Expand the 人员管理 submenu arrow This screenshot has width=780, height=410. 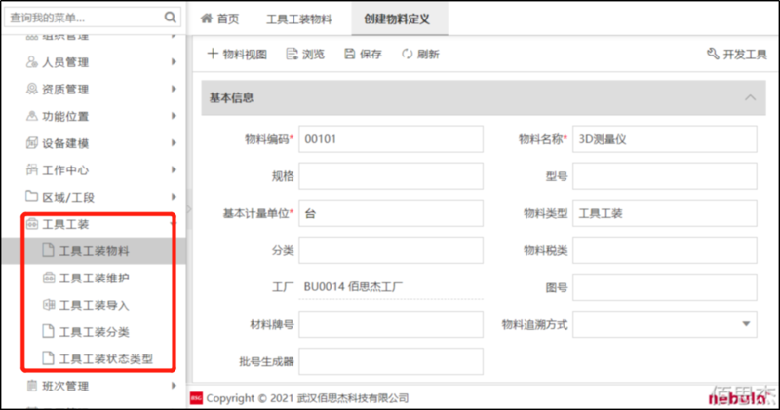point(174,61)
